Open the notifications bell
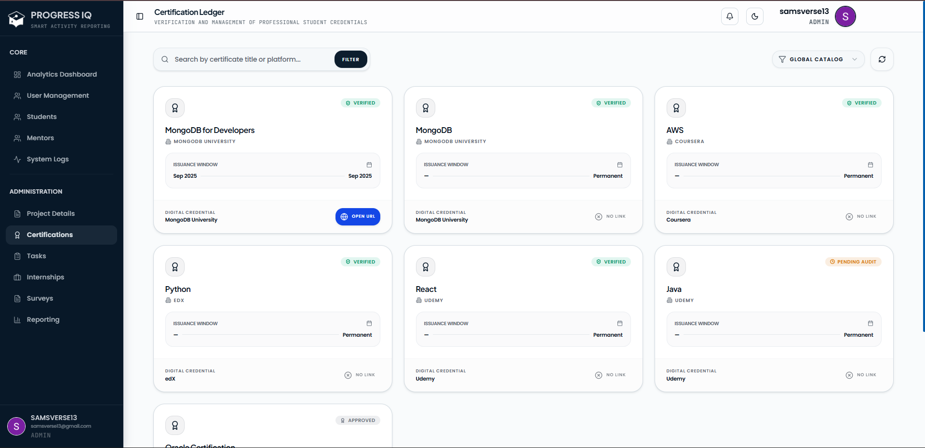 (x=730, y=16)
